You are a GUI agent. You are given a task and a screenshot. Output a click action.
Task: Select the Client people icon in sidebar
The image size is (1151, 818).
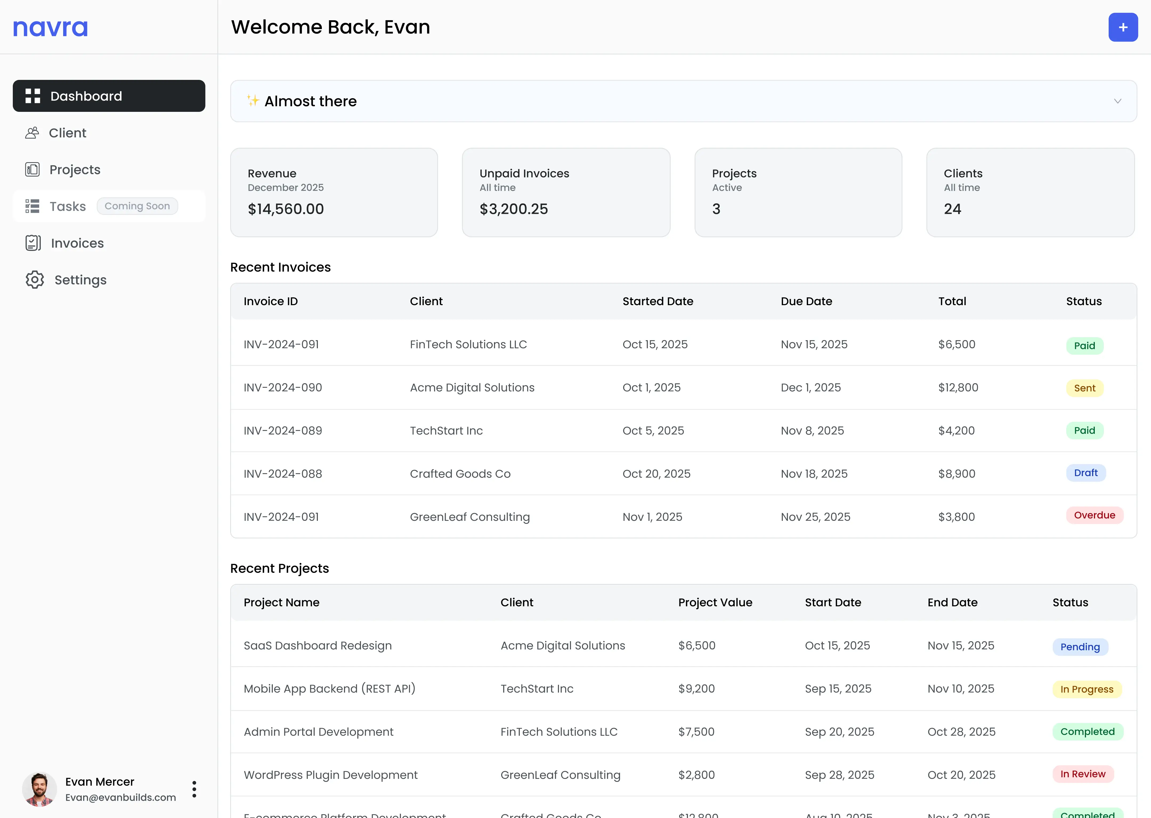click(x=32, y=132)
